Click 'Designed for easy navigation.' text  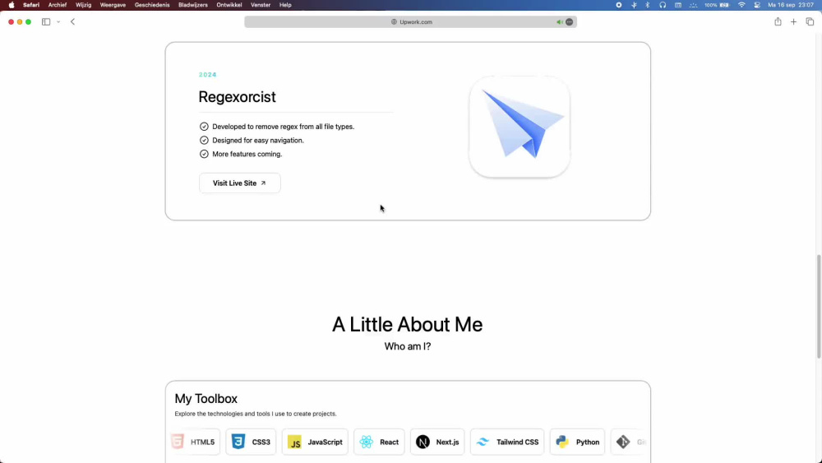(258, 140)
